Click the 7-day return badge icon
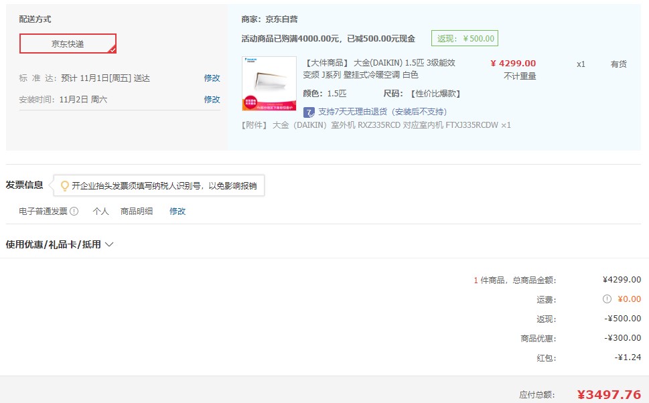 coord(309,112)
